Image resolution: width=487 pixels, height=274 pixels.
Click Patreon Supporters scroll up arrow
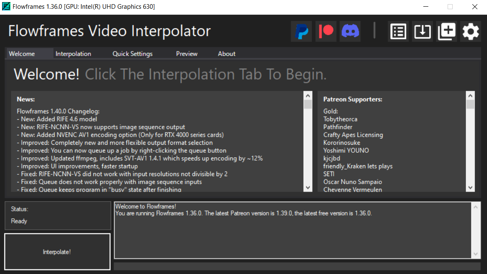470,95
